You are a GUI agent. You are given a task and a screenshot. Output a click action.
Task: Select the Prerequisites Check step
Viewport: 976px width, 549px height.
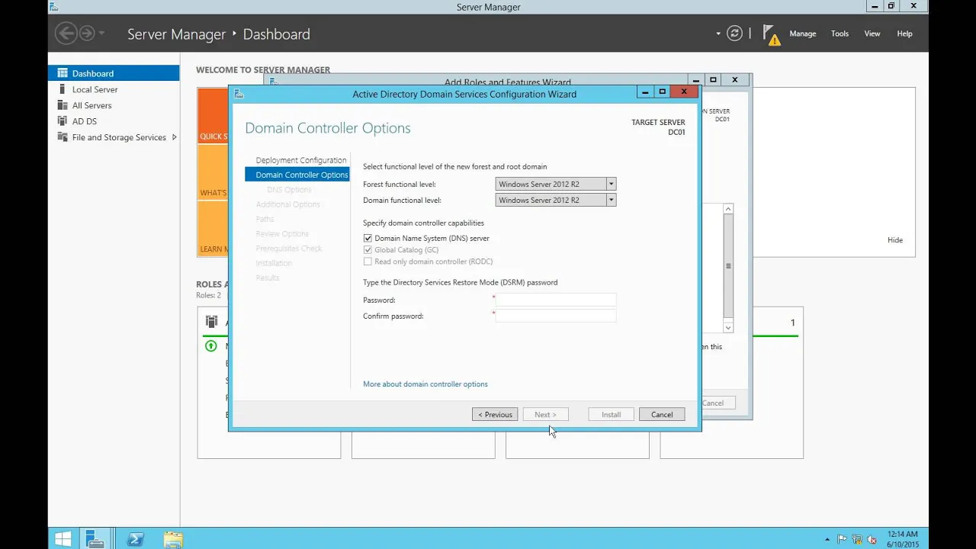pyautogui.click(x=289, y=249)
